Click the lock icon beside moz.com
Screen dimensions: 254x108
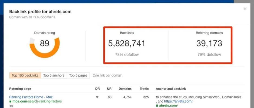point(10,101)
